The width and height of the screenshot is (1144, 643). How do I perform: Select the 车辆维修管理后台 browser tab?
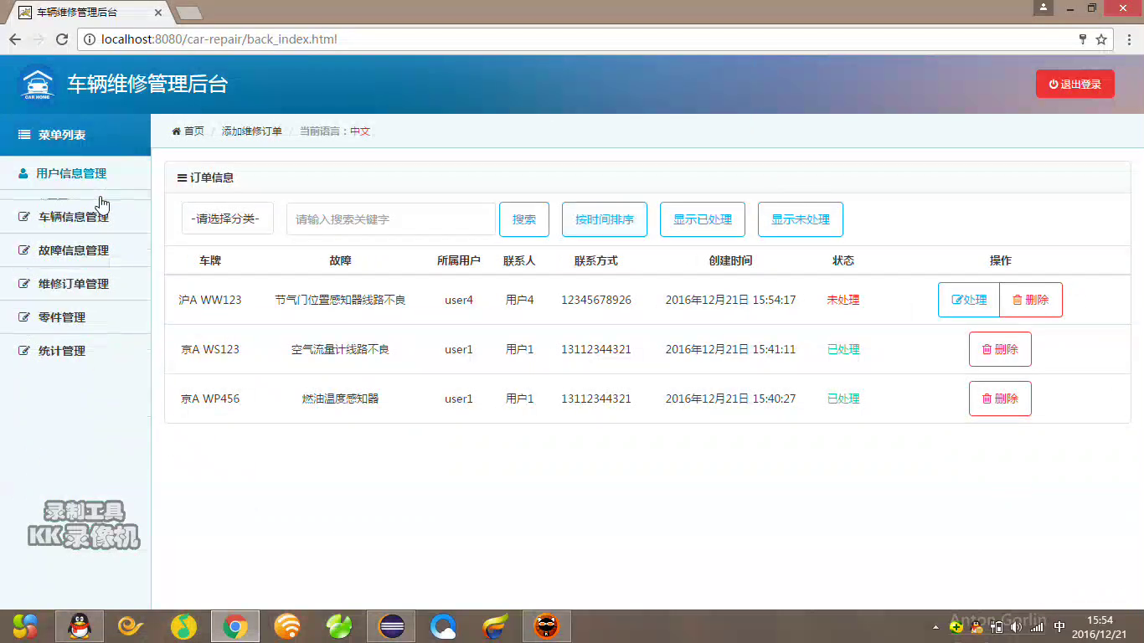coord(88,13)
